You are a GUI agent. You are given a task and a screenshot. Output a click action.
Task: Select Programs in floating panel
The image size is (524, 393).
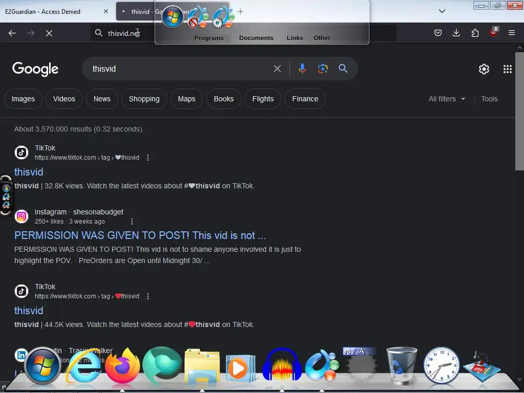coord(209,38)
